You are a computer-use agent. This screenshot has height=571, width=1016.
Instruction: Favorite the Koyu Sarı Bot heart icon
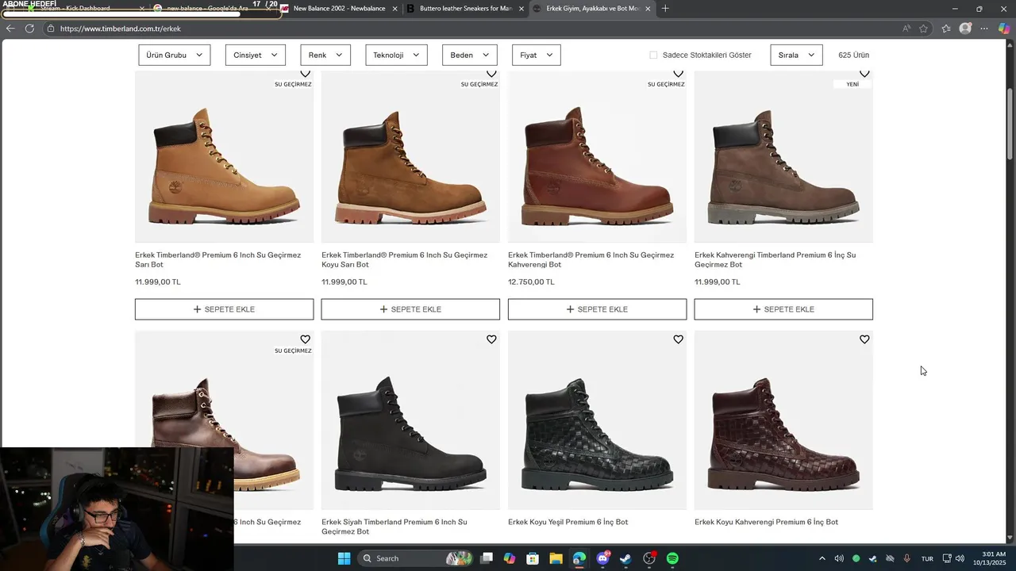point(491,74)
